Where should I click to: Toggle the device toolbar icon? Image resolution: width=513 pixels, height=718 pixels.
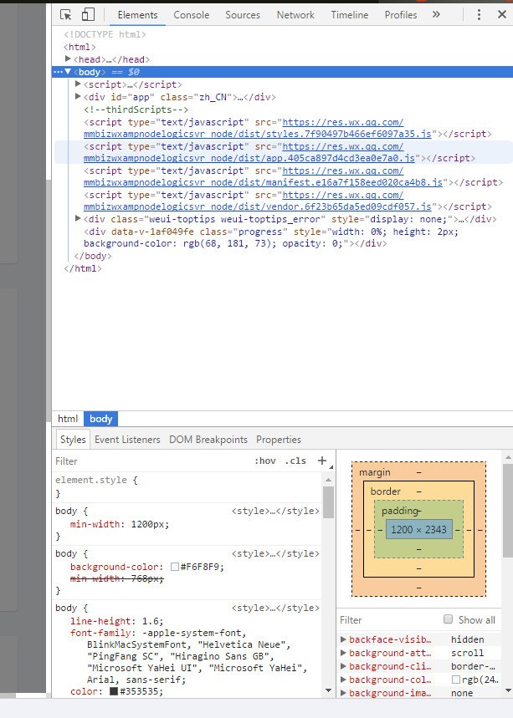[88, 15]
